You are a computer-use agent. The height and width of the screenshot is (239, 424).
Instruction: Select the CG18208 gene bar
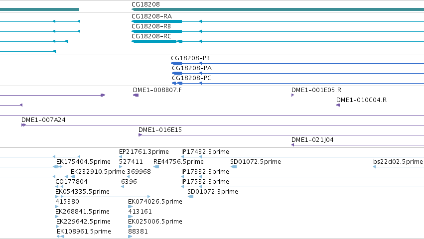coord(278,9)
